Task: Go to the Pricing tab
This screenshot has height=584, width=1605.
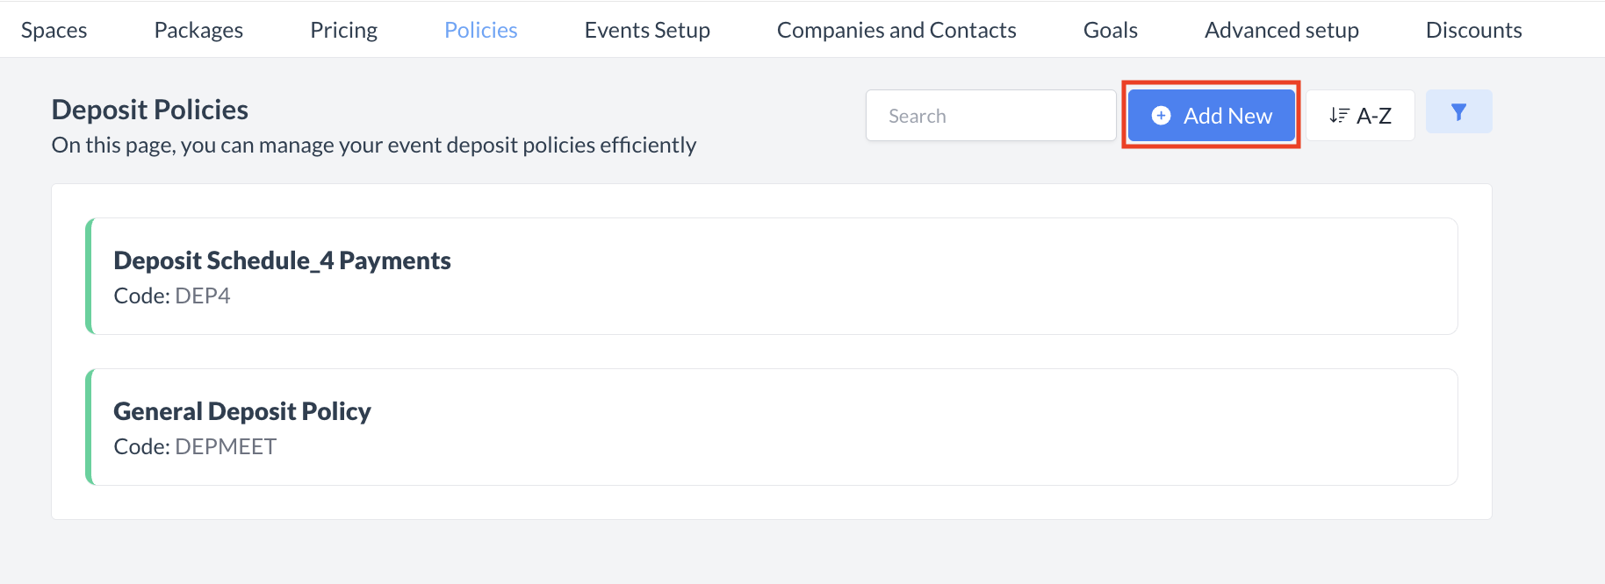Action: coord(343,30)
